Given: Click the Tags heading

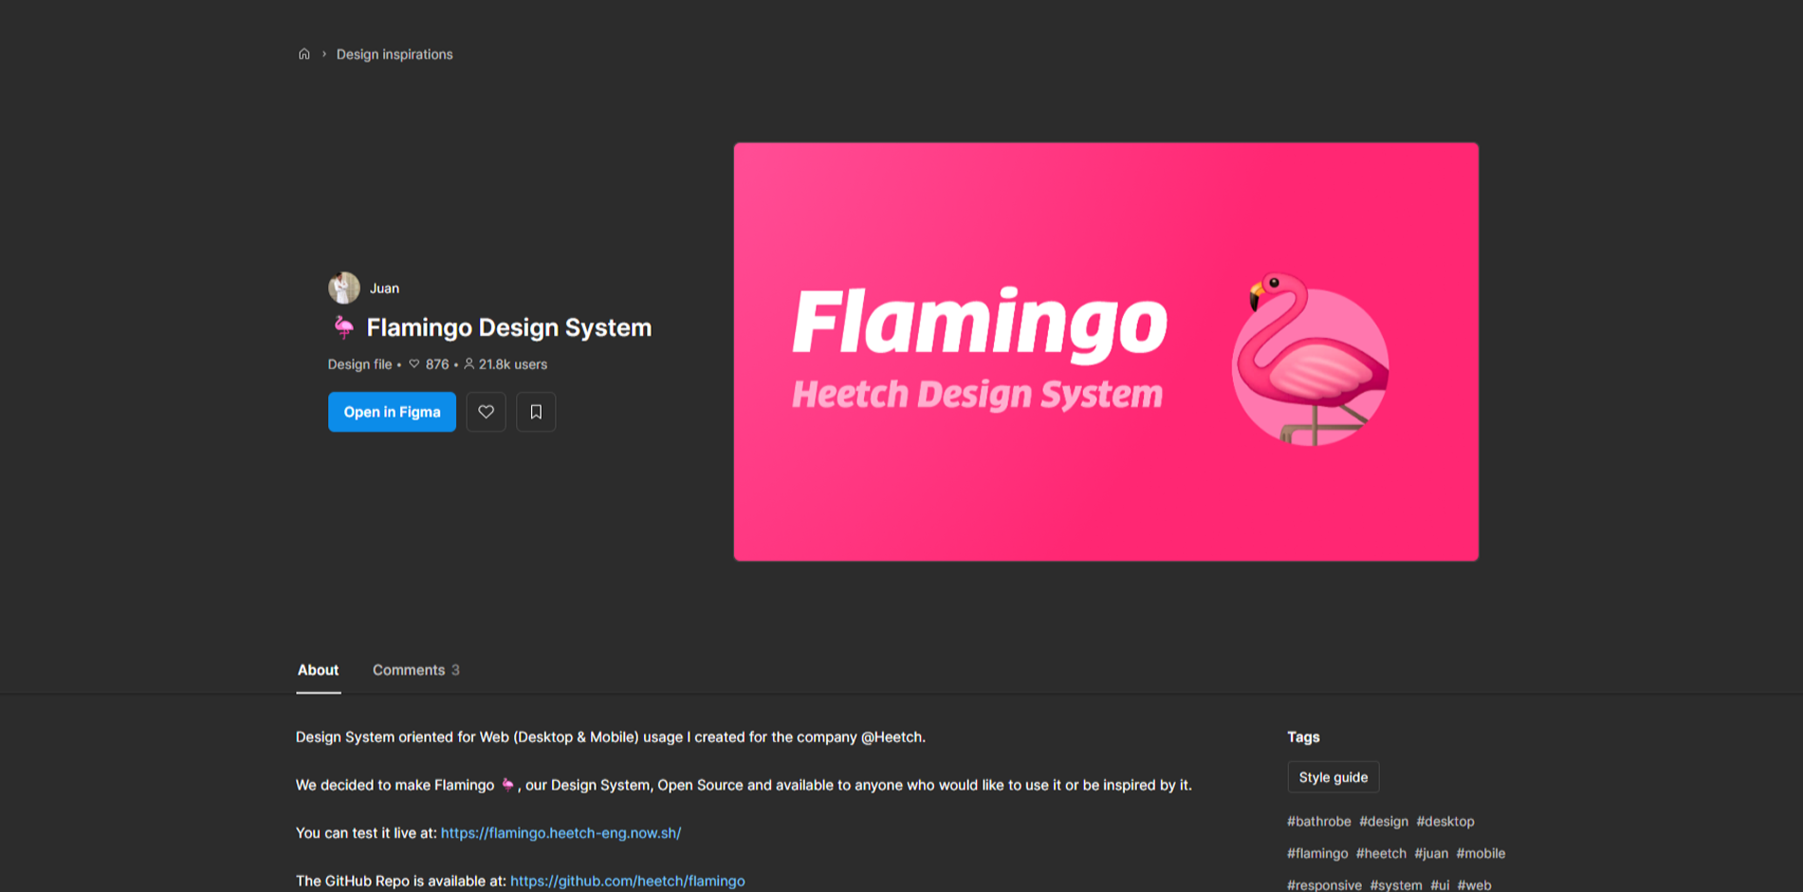Looking at the screenshot, I should tap(1303, 737).
